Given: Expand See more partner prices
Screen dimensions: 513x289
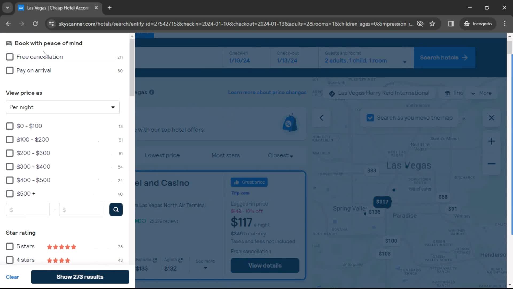Looking at the screenshot, I should pos(205,264).
